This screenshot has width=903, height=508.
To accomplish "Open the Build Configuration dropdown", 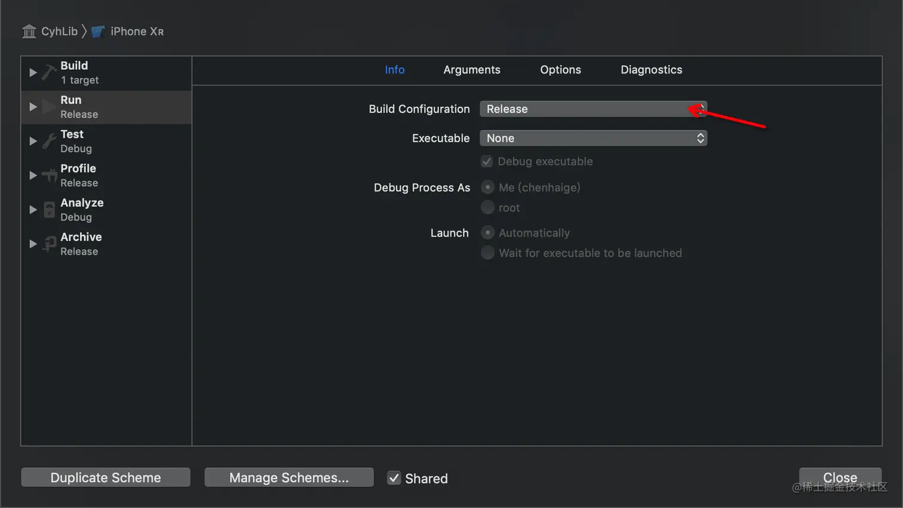I will coord(593,109).
